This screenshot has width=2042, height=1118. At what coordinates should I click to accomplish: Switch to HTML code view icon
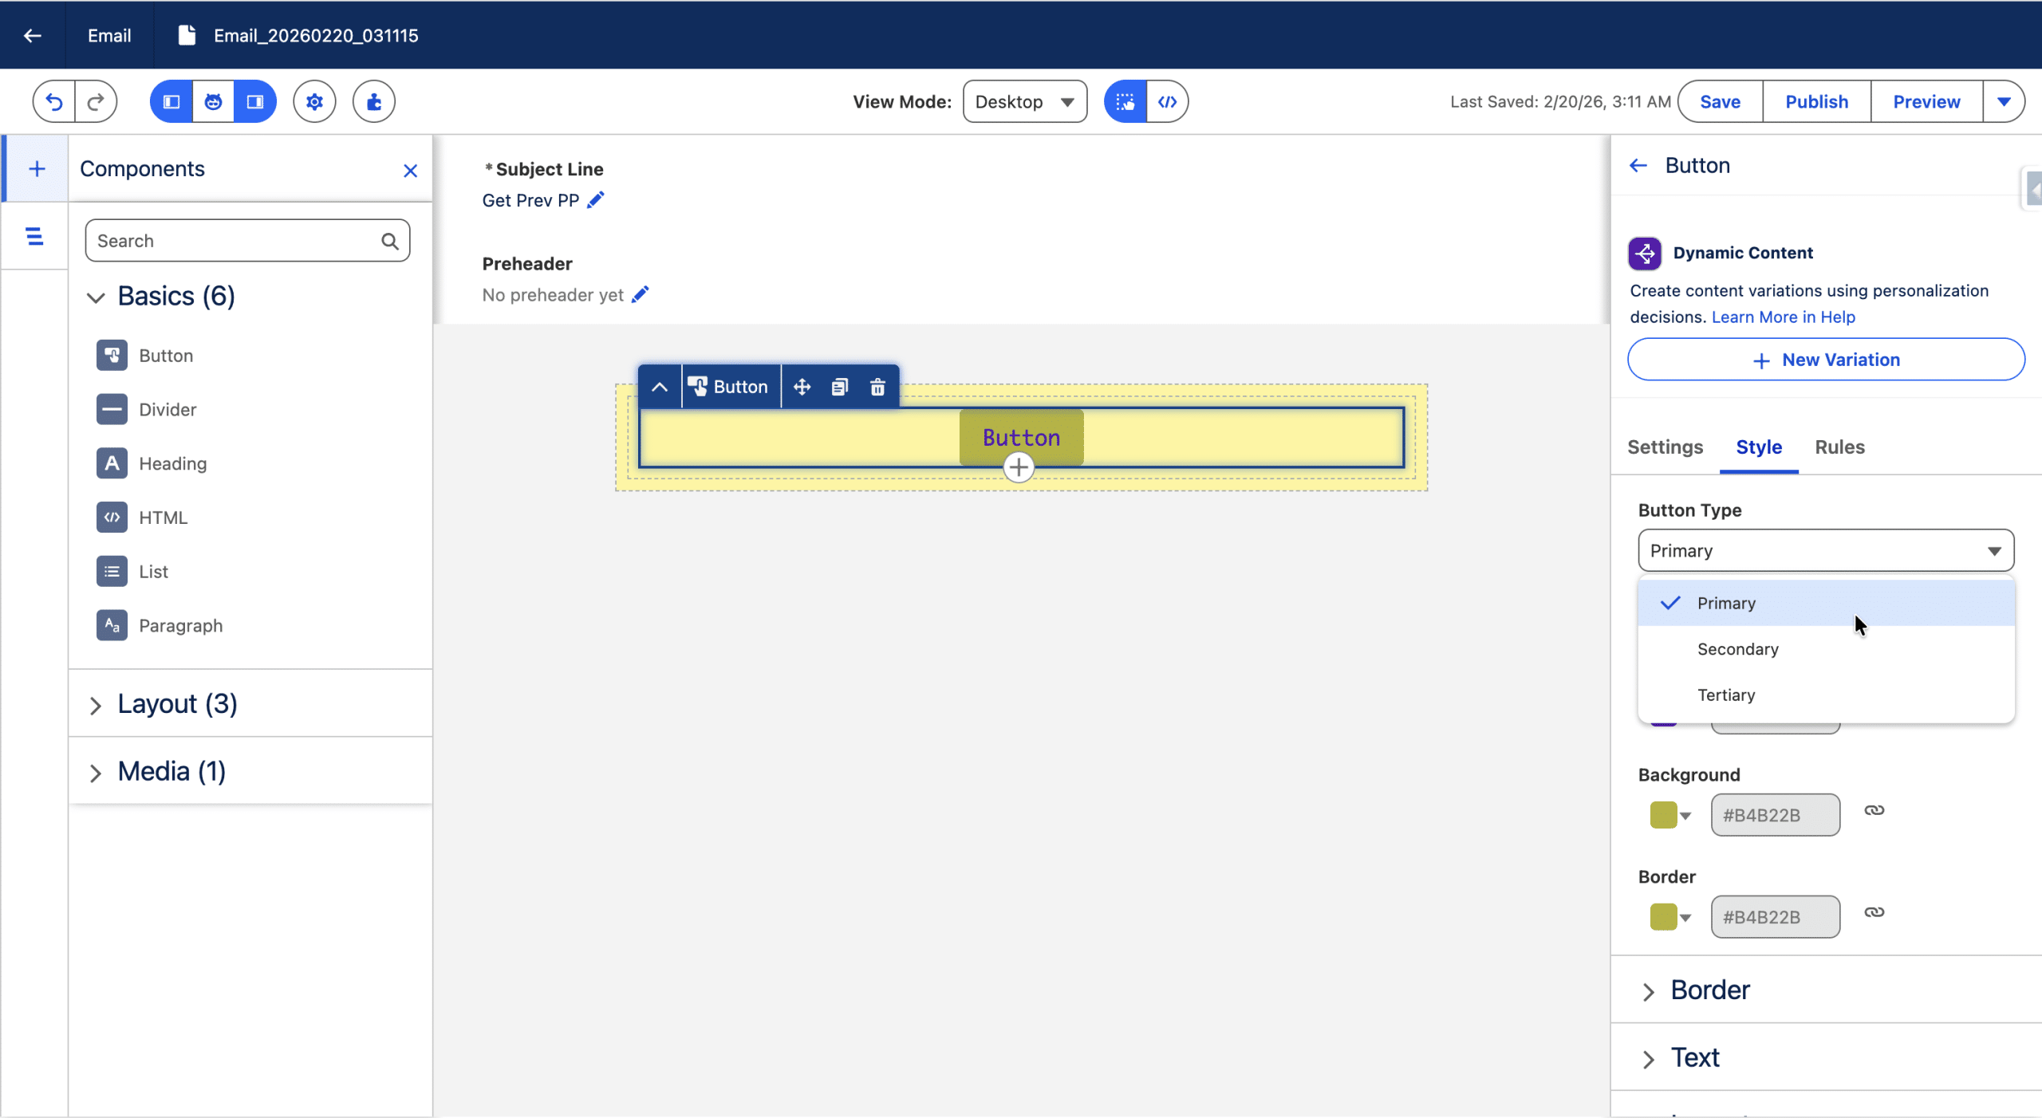coord(1167,101)
